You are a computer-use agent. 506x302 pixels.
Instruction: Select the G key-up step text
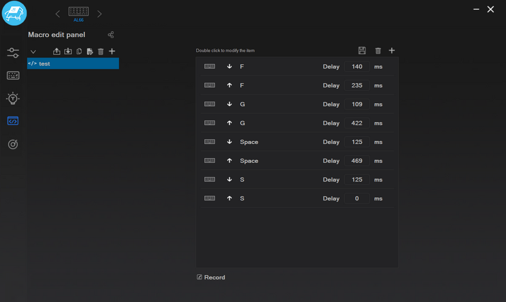coord(242,123)
